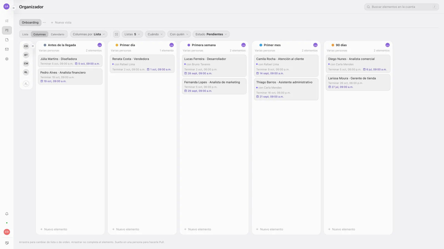444x249 pixels.
Task: Open the settings gear in the sidebar
Action: coord(7,59)
